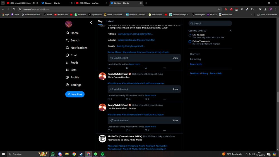Show adult content on Double Bombshell Lindsay post
The image size is (279, 157).
click(175, 120)
